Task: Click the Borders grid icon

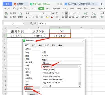Action: 37,17
